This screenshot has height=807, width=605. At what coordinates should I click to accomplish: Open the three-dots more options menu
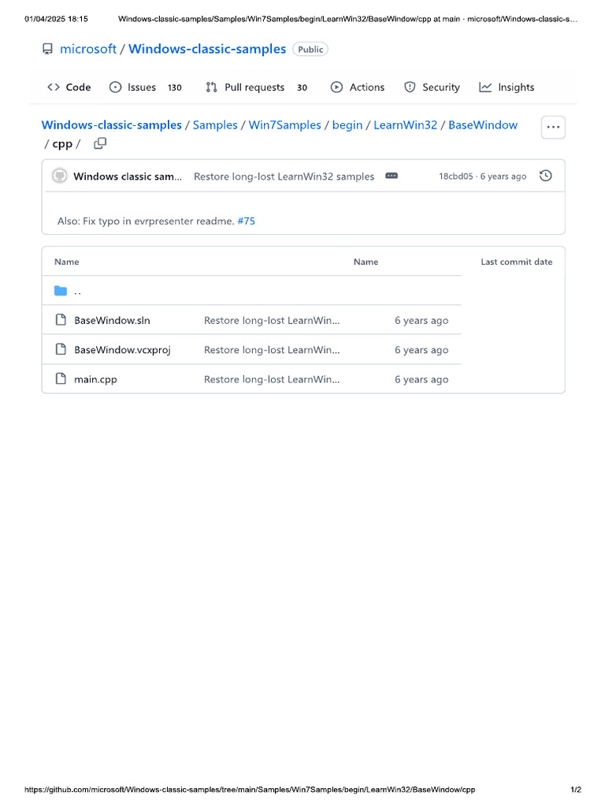[553, 127]
